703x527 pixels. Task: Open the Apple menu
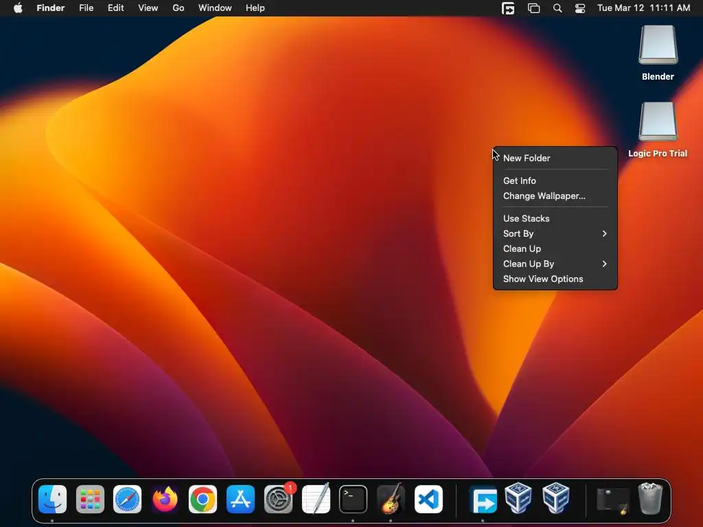pos(18,8)
